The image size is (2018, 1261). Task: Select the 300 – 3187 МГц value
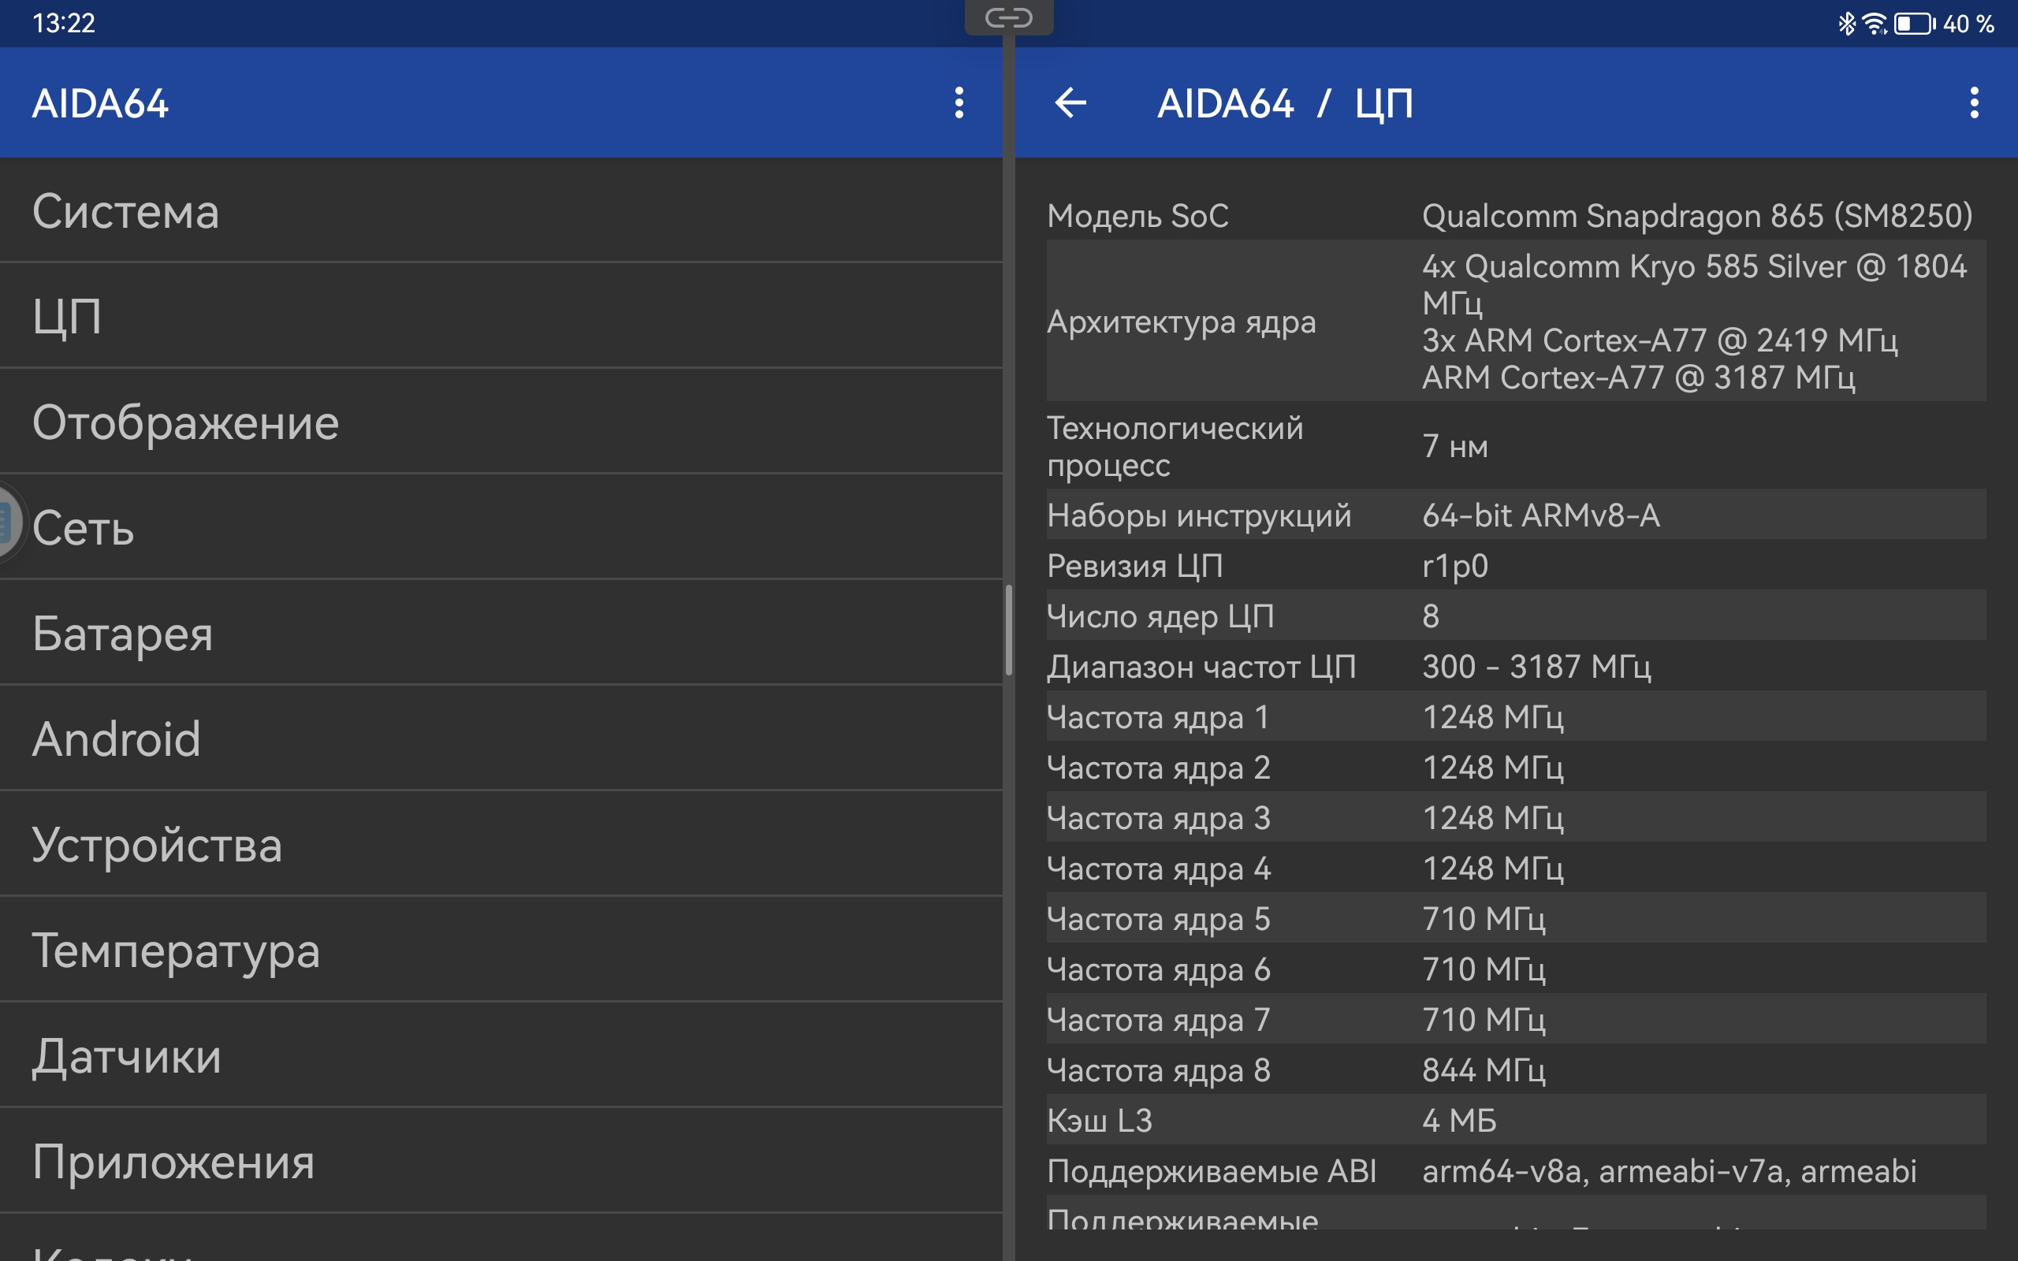coord(1537,668)
